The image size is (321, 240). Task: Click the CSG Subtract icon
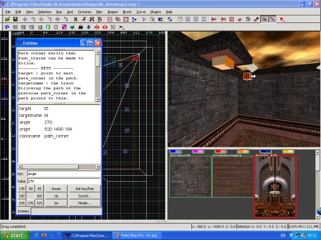[x=110, y=19]
